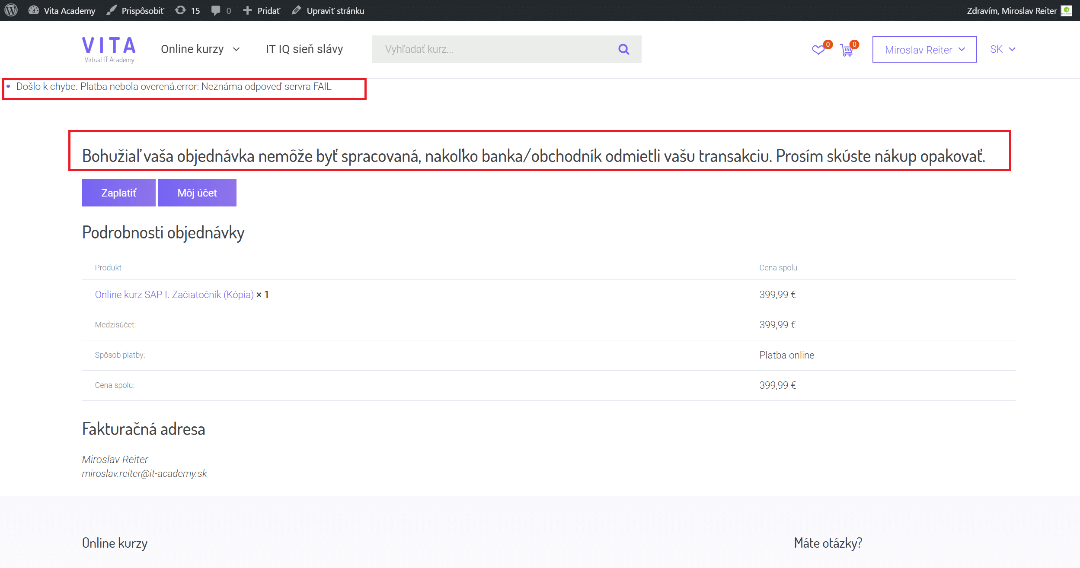This screenshot has height=568, width=1080.
Task: Click the Zaplatiť button
Action: [119, 193]
